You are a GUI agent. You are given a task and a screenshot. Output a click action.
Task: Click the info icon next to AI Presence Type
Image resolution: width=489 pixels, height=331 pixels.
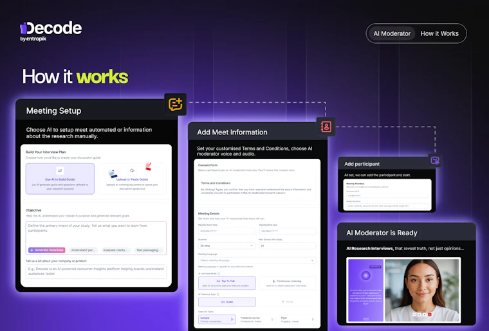click(x=218, y=294)
